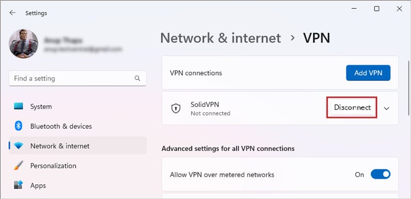This screenshot has height=199, width=411.
Task: Click the System monitor icon
Action: point(18,106)
